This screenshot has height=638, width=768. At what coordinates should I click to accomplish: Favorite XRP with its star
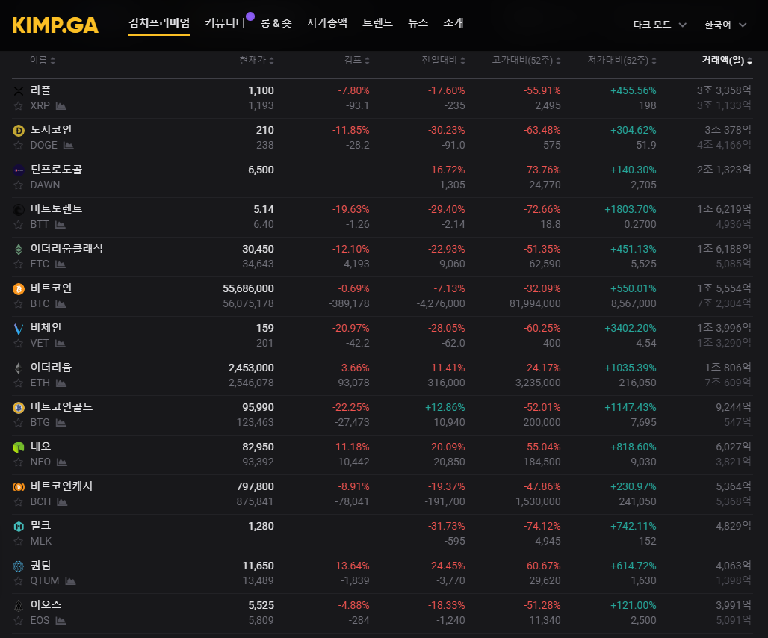pyautogui.click(x=19, y=106)
